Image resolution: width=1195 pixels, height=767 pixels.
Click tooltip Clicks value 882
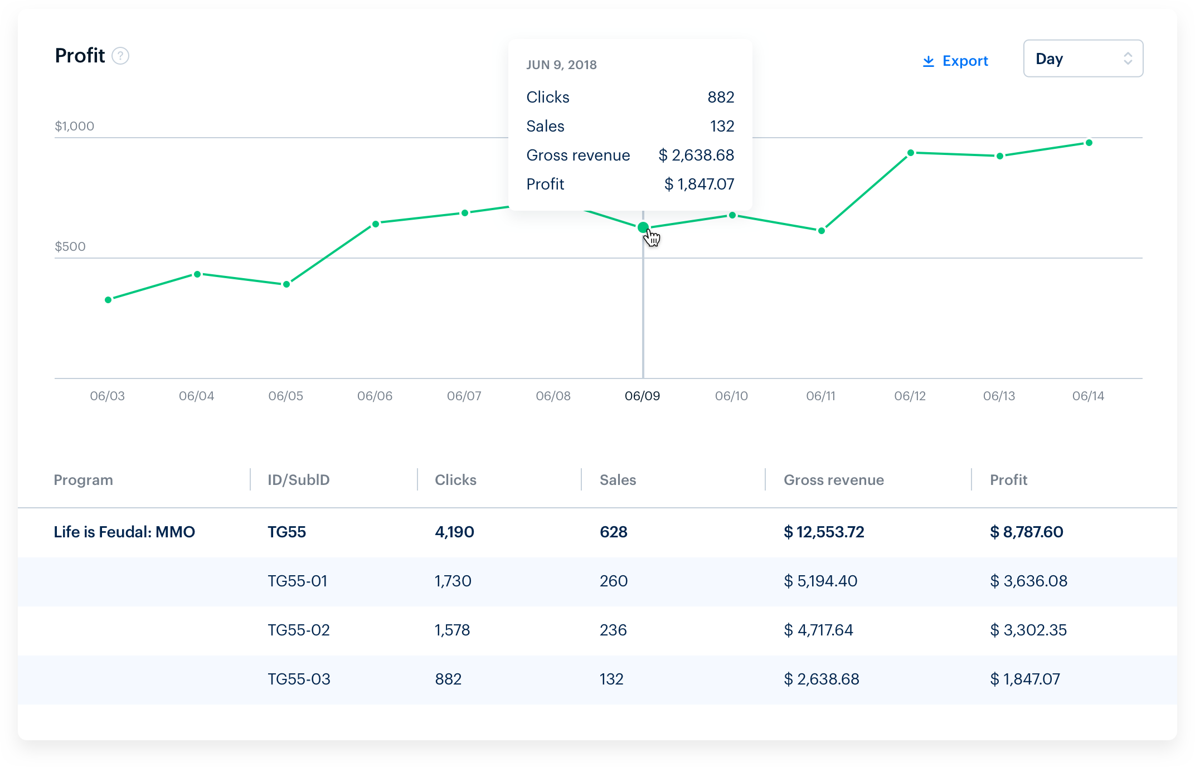(x=721, y=97)
